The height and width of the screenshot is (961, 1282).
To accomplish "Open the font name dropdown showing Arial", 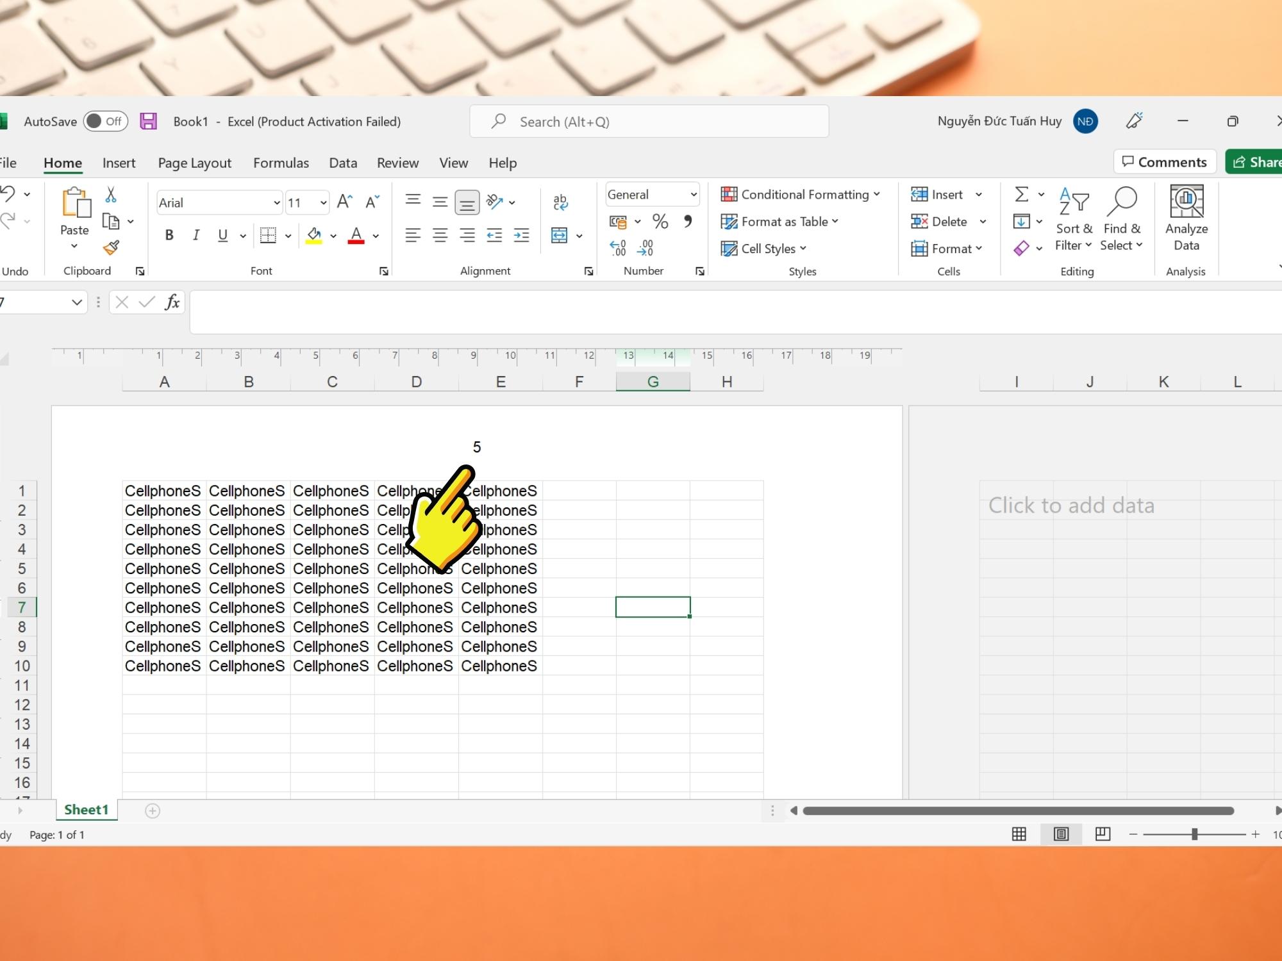I will [x=276, y=202].
